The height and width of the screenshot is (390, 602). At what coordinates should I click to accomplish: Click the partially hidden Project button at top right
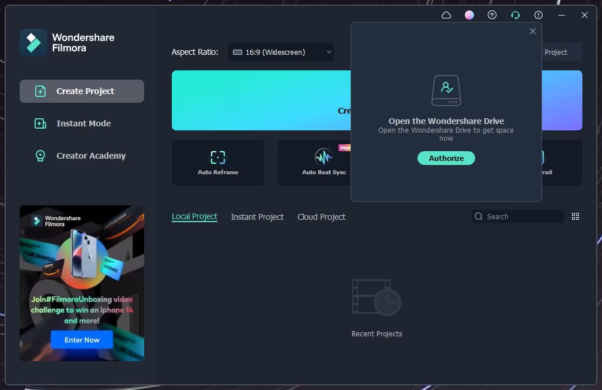click(562, 52)
